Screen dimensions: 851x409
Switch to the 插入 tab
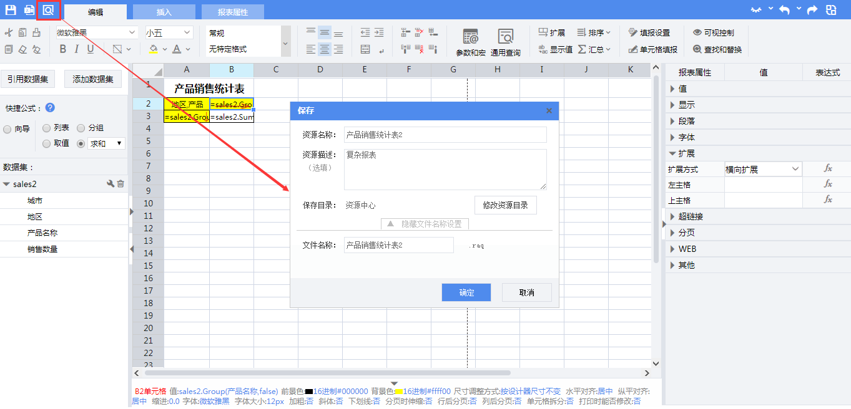(164, 12)
